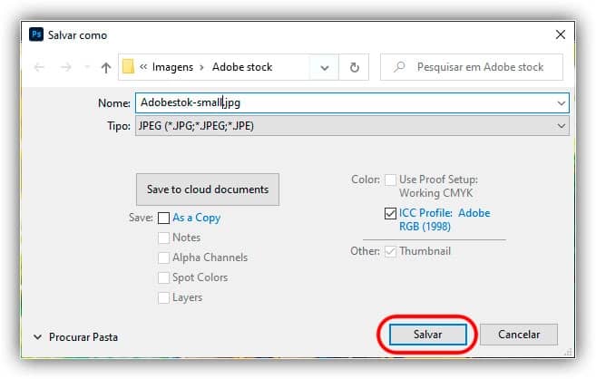
Task: Open the Tipo file format dropdown
Action: pos(562,126)
